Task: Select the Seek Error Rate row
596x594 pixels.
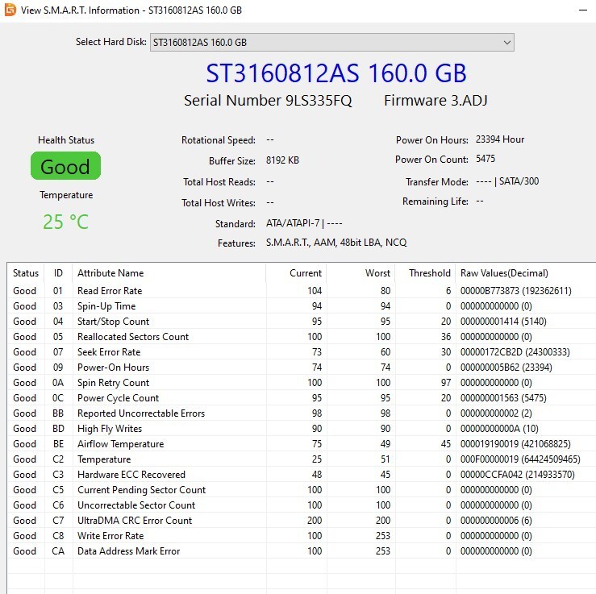Action: (x=302, y=351)
